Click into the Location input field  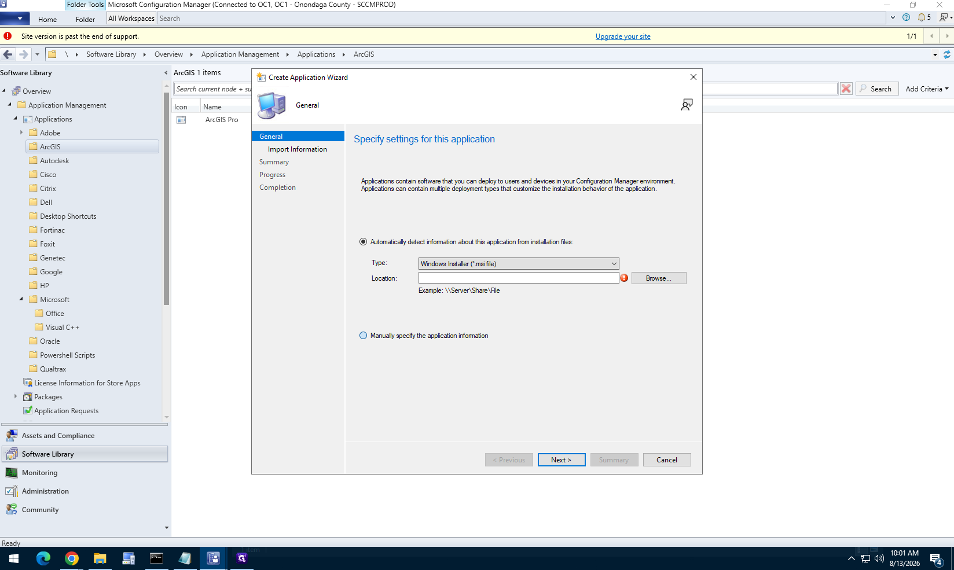point(519,278)
